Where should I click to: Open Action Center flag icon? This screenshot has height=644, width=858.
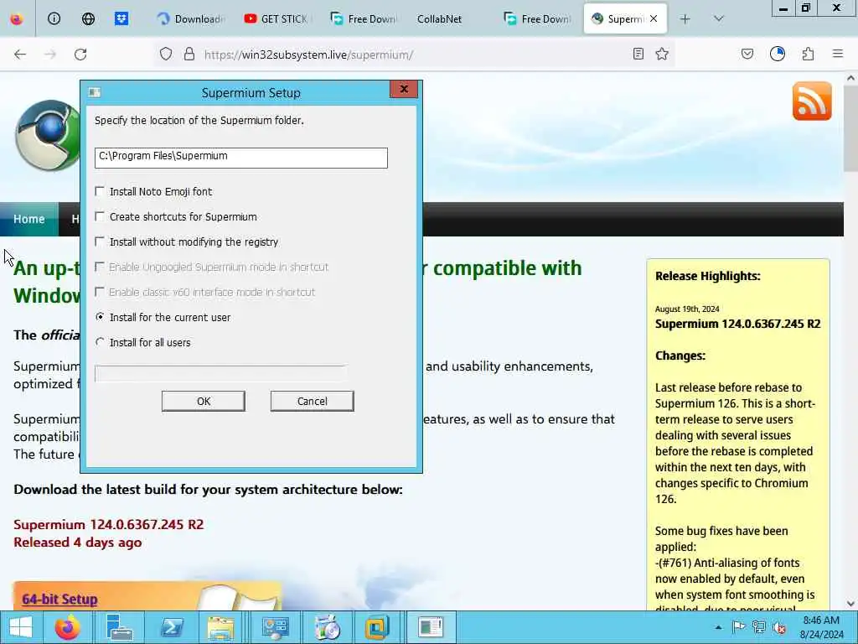738,627
